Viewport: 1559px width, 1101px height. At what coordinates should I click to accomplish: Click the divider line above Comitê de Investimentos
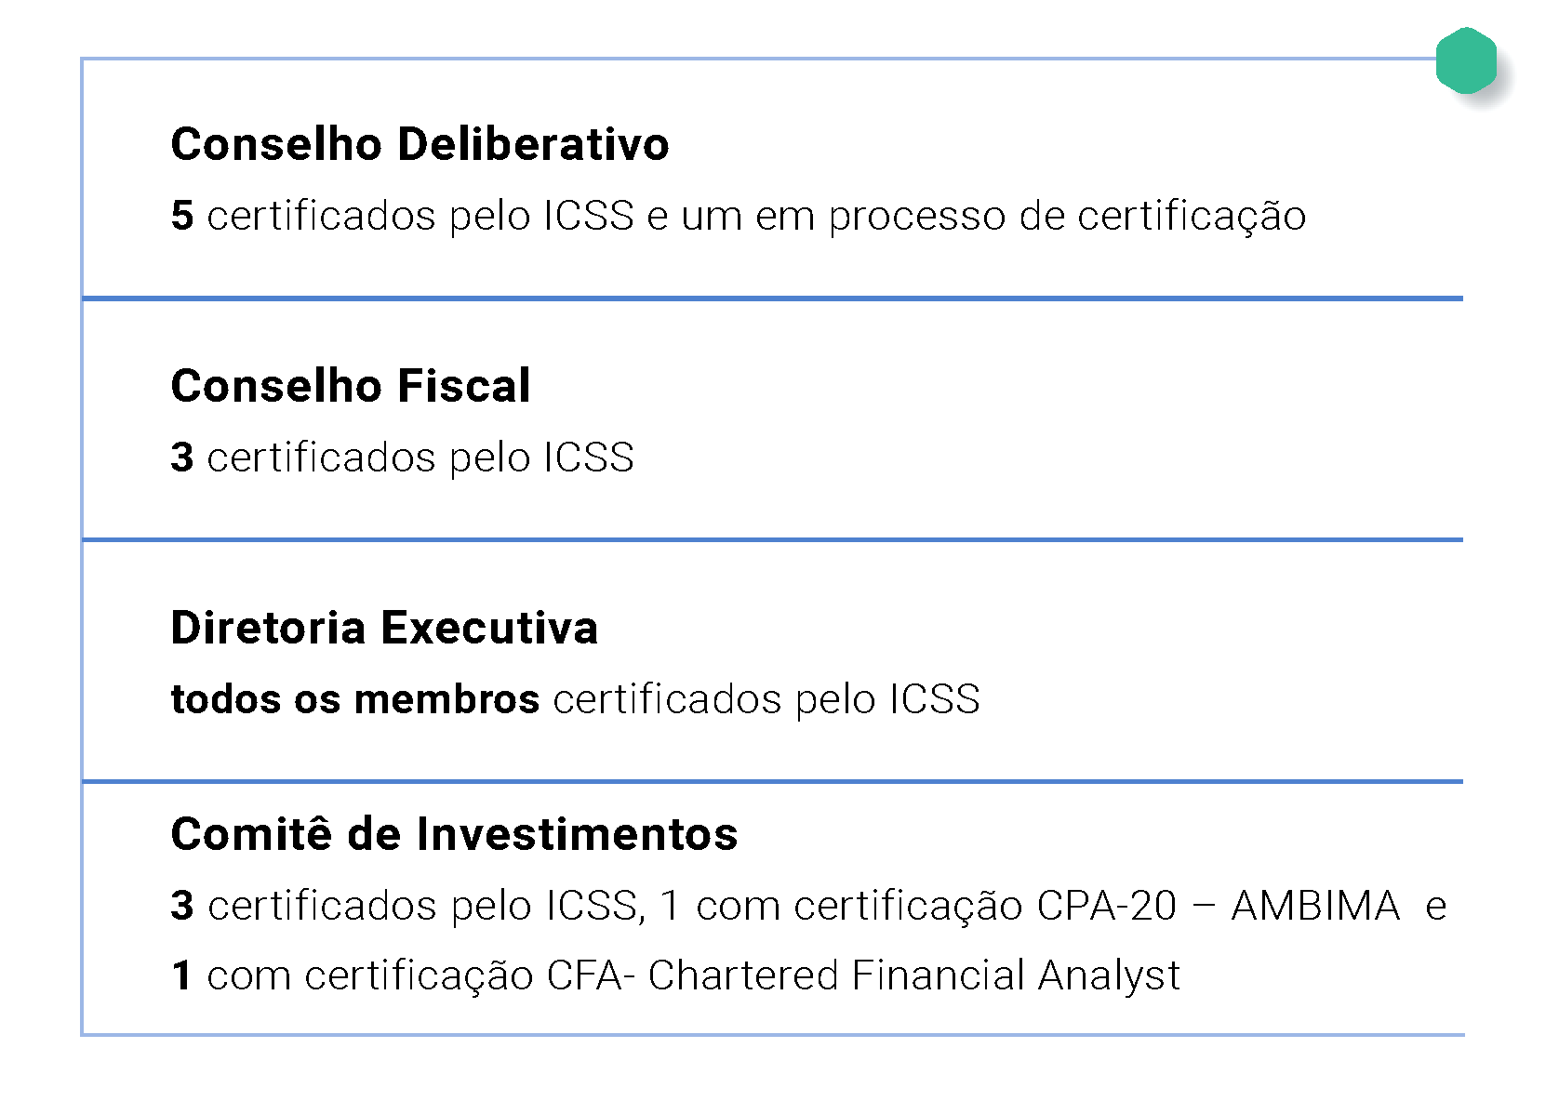point(772,782)
